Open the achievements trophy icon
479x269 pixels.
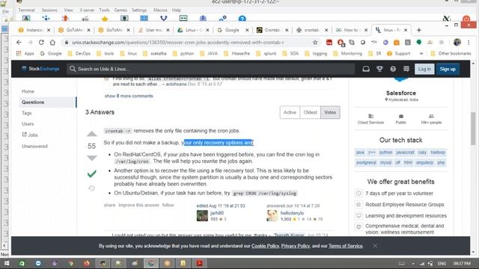tap(379, 69)
